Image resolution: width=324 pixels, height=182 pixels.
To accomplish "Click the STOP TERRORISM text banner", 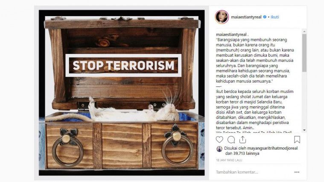I will point(123,65).
